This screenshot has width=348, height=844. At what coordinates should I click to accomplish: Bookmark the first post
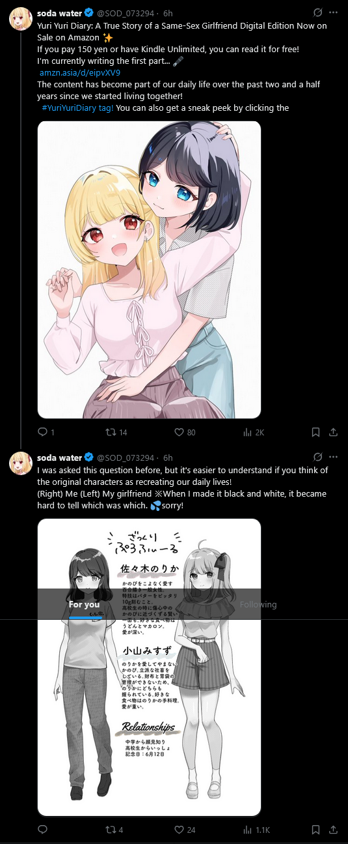315,432
